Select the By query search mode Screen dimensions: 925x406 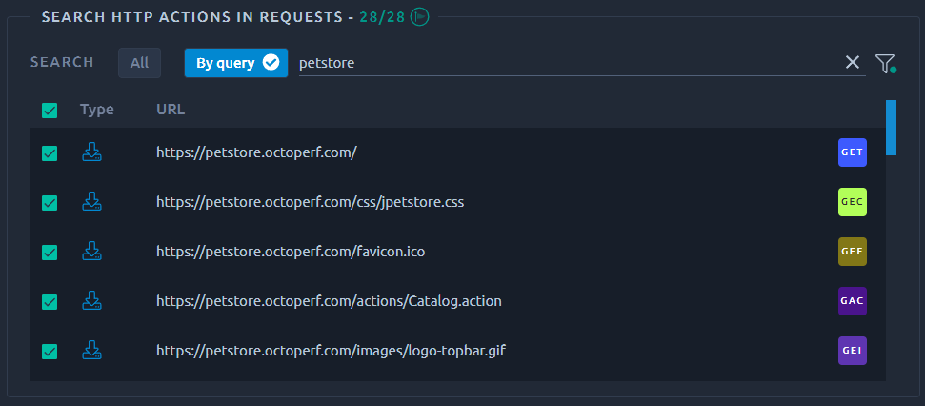tap(236, 63)
